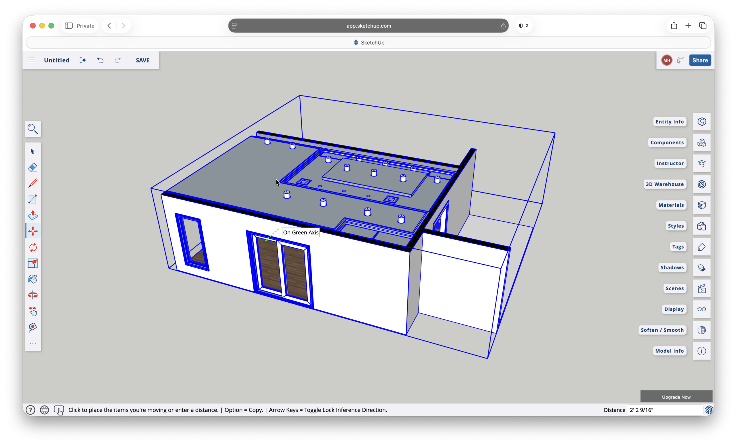Screen dimensions: 737x446
Task: Select the arrow Select tool
Action: pyautogui.click(x=33, y=151)
